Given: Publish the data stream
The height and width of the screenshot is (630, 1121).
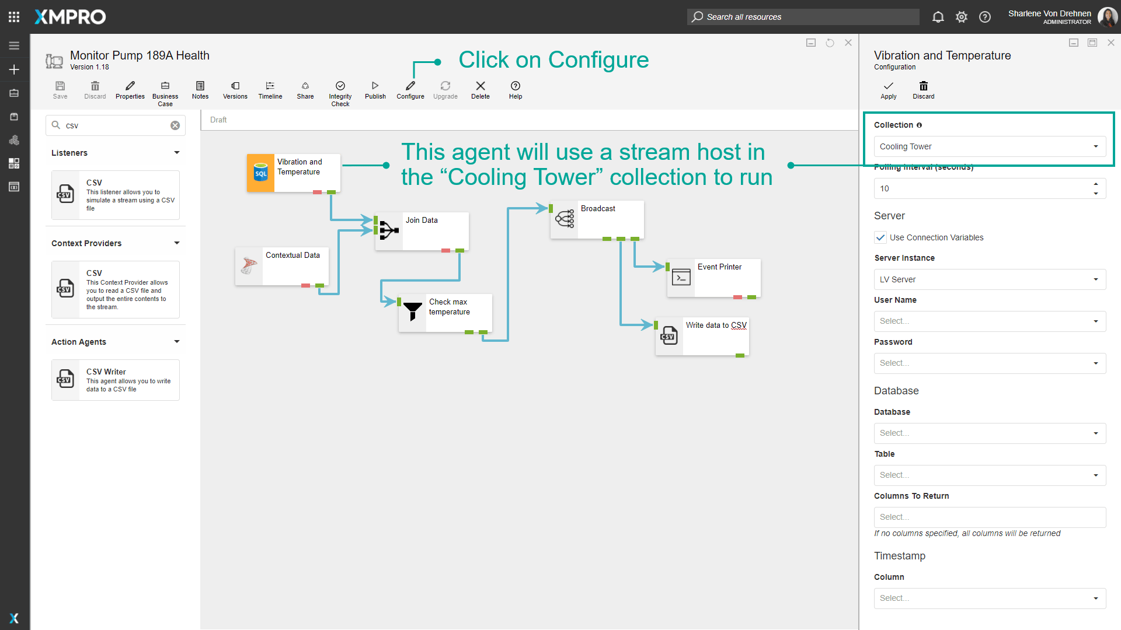Looking at the screenshot, I should [375, 90].
